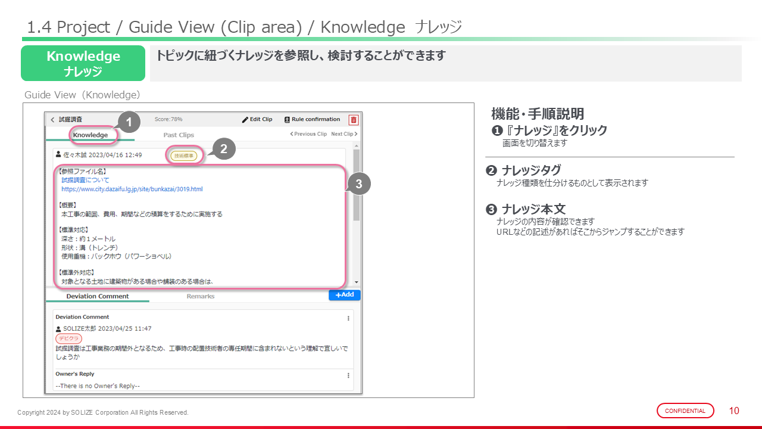The image size is (762, 429).
Task: Switch to the Past Clips tab
Action: (x=179, y=135)
